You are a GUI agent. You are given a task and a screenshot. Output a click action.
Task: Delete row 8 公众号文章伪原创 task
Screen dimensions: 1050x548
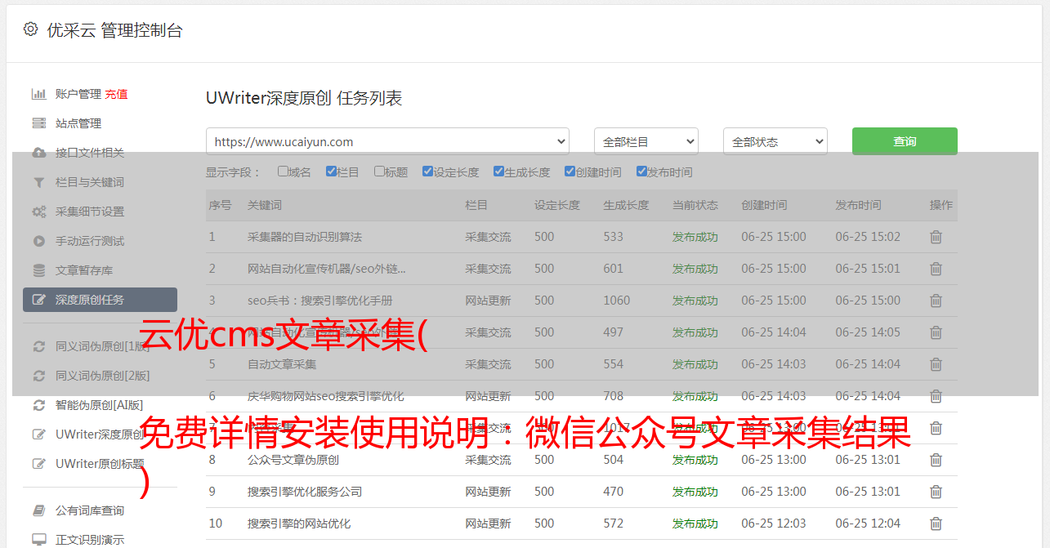(936, 460)
